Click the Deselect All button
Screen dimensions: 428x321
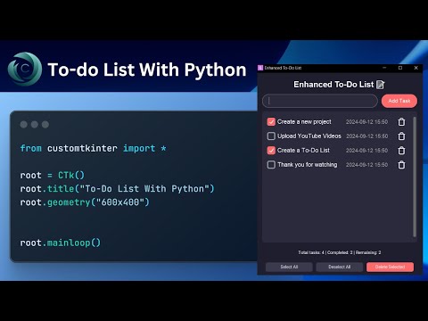(340, 267)
